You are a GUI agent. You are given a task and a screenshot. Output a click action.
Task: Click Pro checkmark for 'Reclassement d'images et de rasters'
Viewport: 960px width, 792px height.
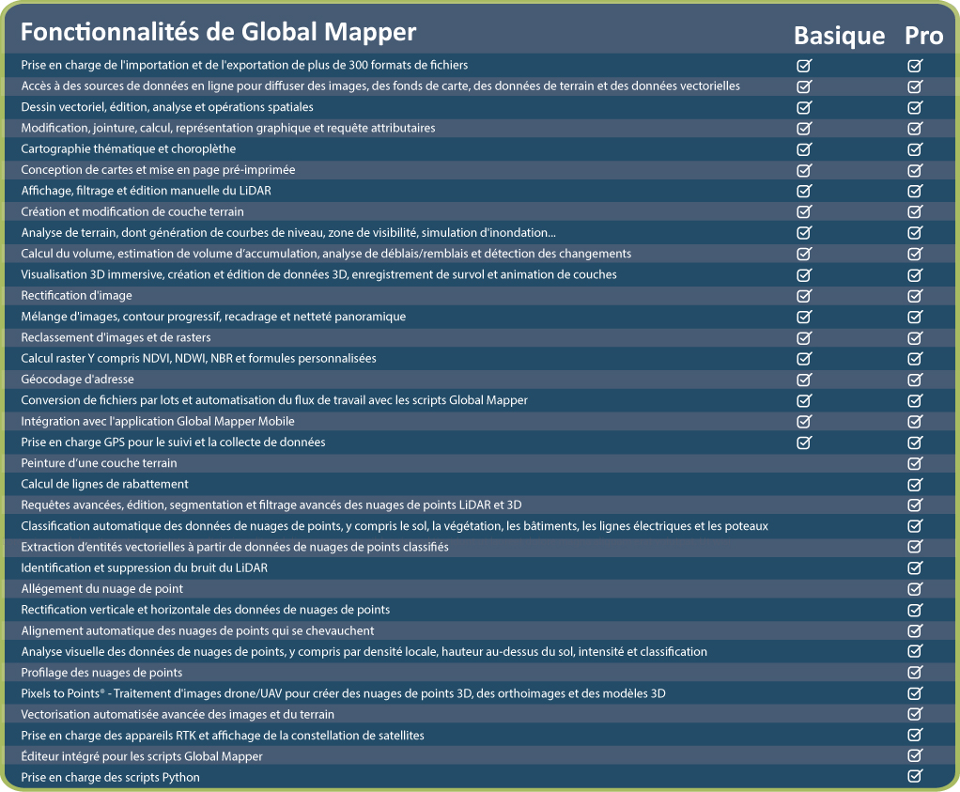tap(915, 337)
